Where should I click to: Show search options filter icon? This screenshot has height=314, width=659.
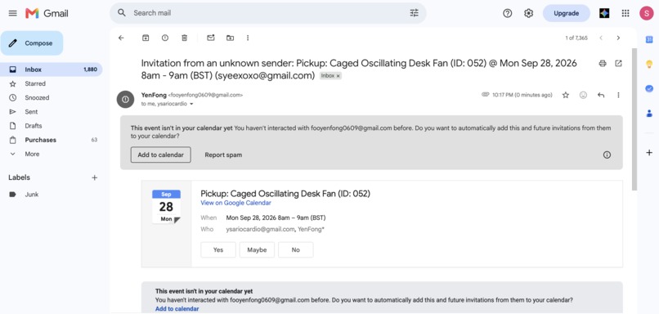pos(414,13)
